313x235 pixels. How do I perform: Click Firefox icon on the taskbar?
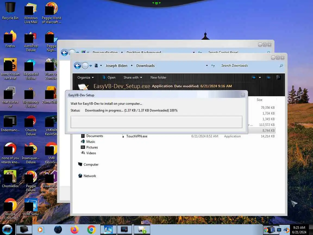click(x=75, y=230)
